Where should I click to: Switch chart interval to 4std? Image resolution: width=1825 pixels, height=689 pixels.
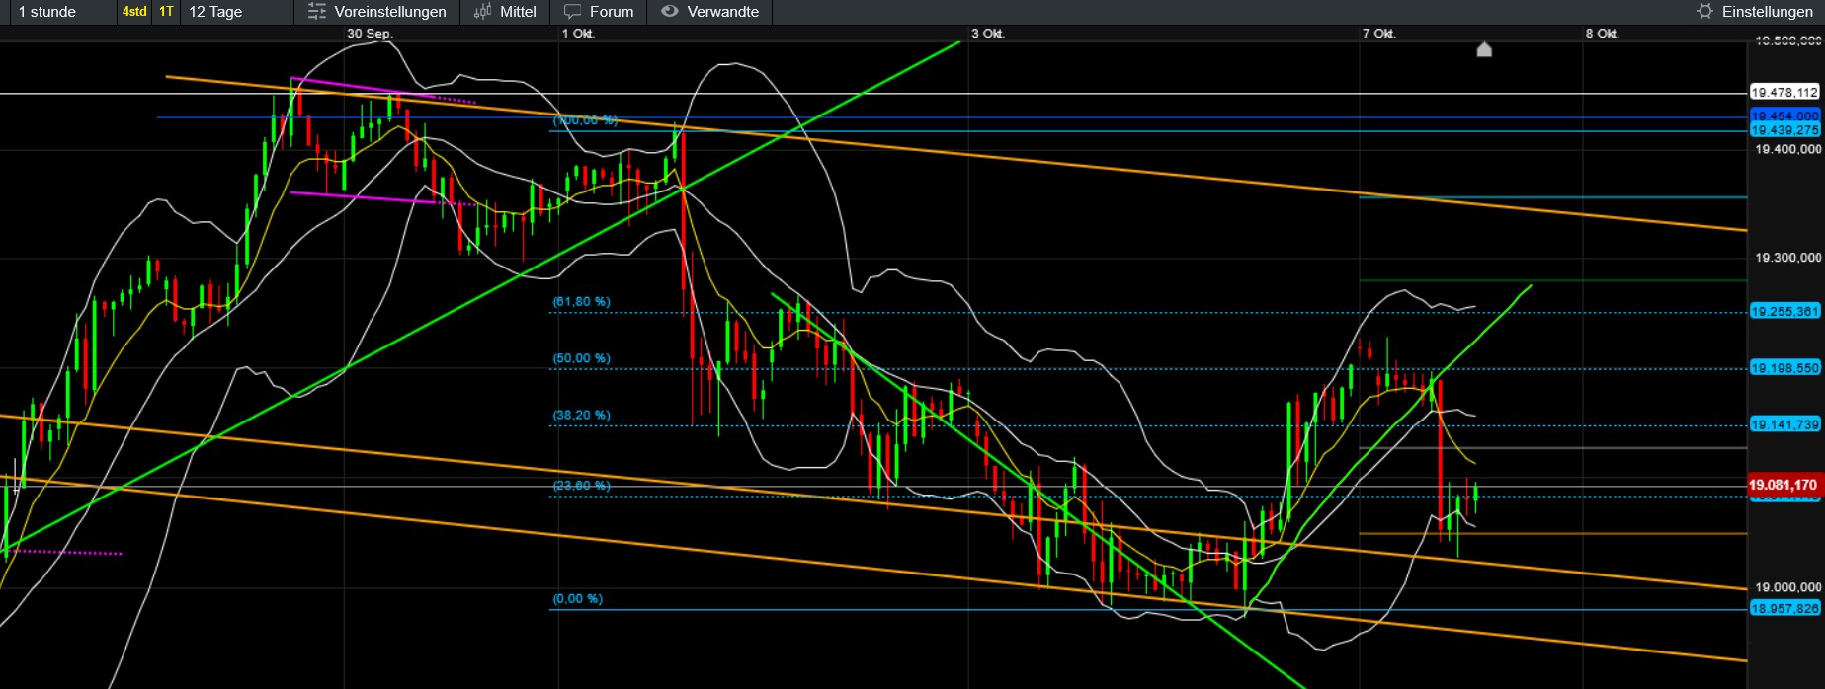[x=134, y=12]
